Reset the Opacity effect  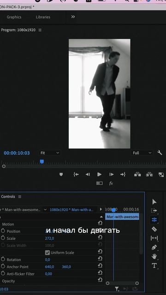[x=100, y=280]
